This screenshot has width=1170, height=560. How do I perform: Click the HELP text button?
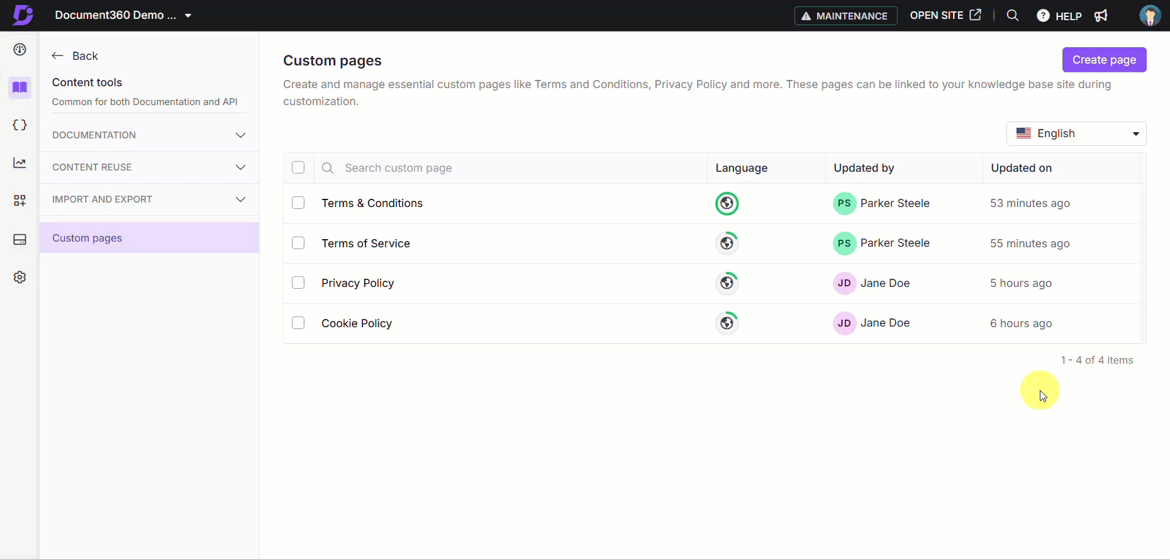click(x=1068, y=16)
